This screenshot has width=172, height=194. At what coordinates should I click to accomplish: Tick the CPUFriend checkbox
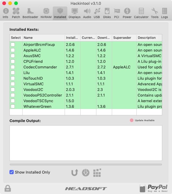tap(13, 61)
